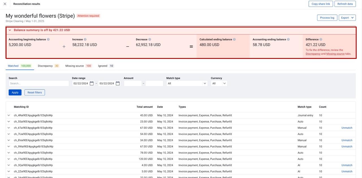Close the reconciliation results view
This screenshot has height=178, width=362.
(5, 4)
